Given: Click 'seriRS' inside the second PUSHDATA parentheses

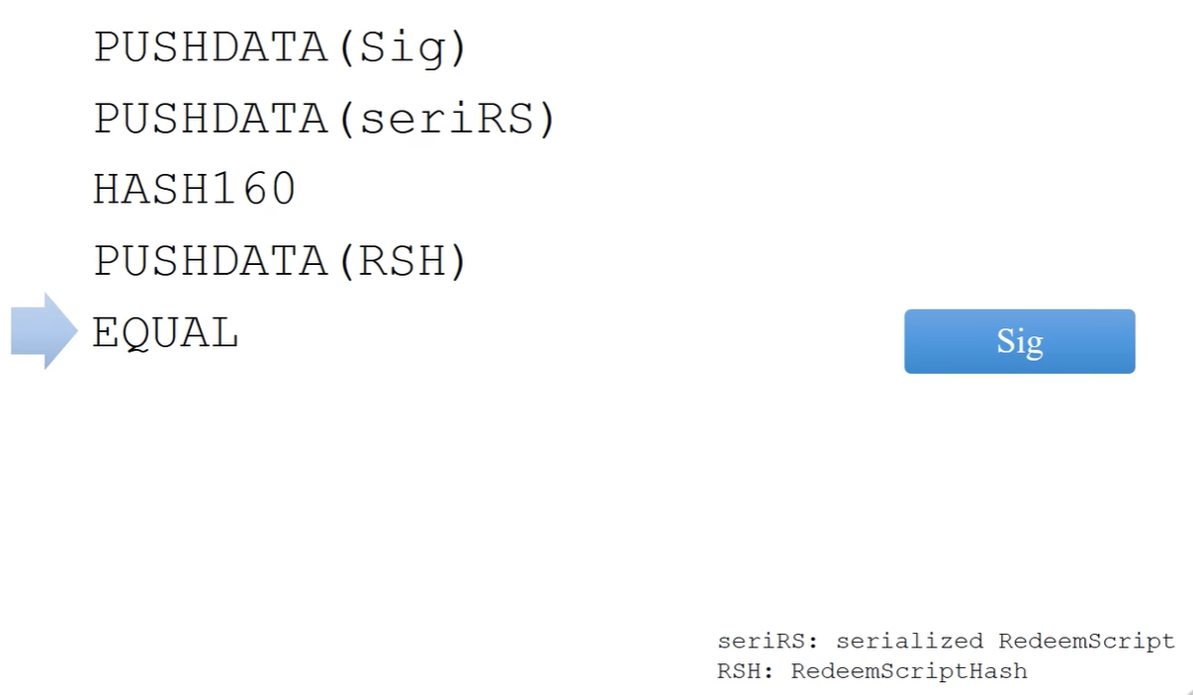Looking at the screenshot, I should [x=447, y=119].
